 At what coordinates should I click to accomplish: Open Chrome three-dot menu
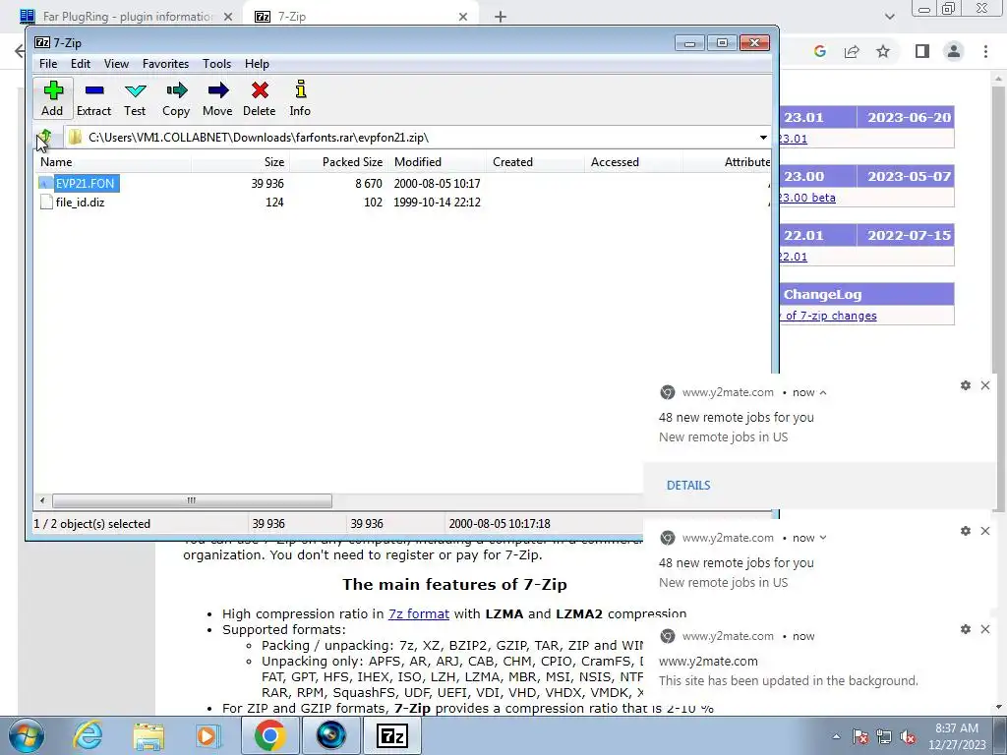[985, 51]
